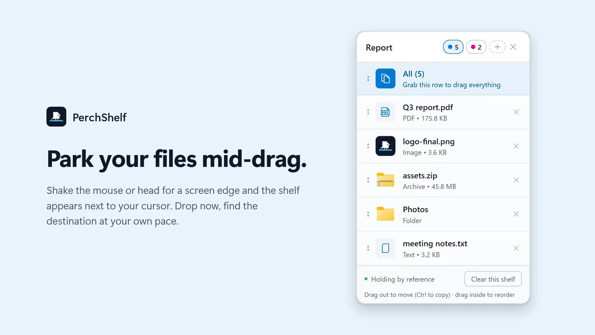Click the 'PDF • 175.8 KB' size text
The width and height of the screenshot is (595, 335).
[425, 119]
